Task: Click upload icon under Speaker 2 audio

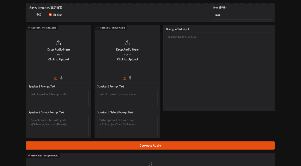Action: (124, 78)
